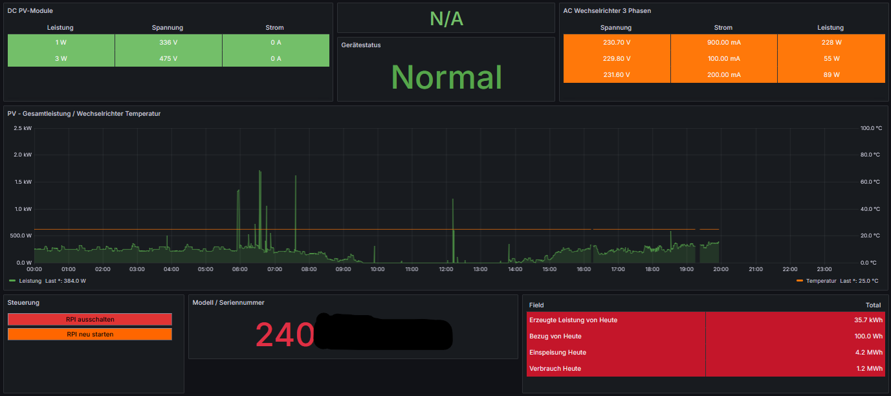The width and height of the screenshot is (891, 396).
Task: Open the Steuerung panel title menu
Action: 23,302
